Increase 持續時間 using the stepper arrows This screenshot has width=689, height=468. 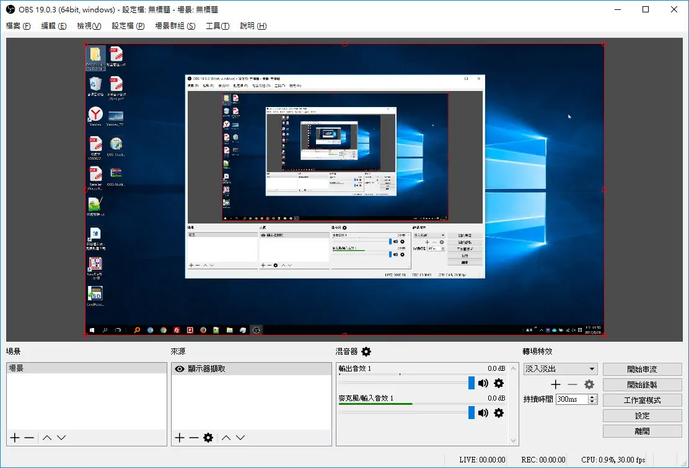click(592, 397)
